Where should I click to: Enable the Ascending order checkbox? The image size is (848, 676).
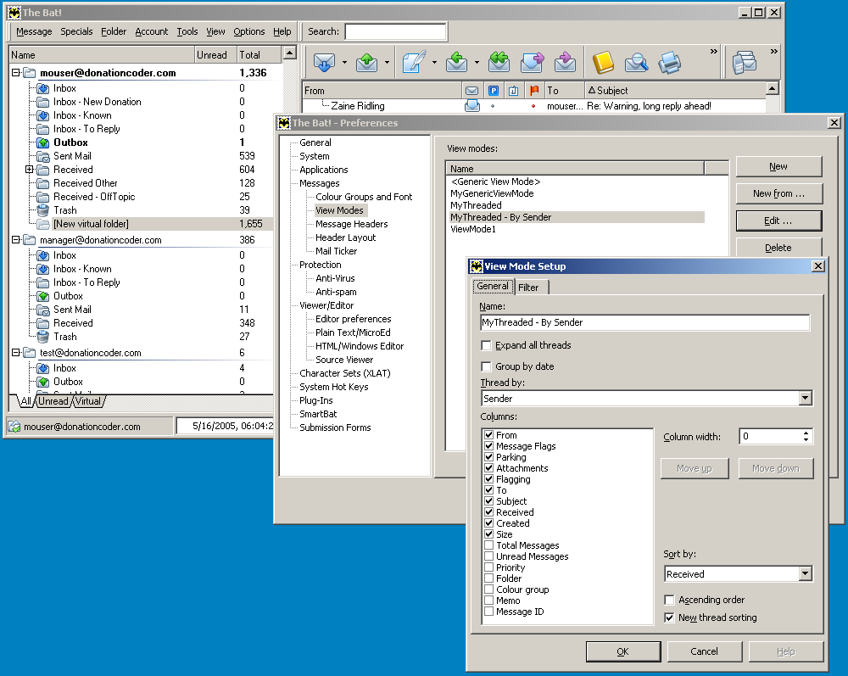(670, 600)
